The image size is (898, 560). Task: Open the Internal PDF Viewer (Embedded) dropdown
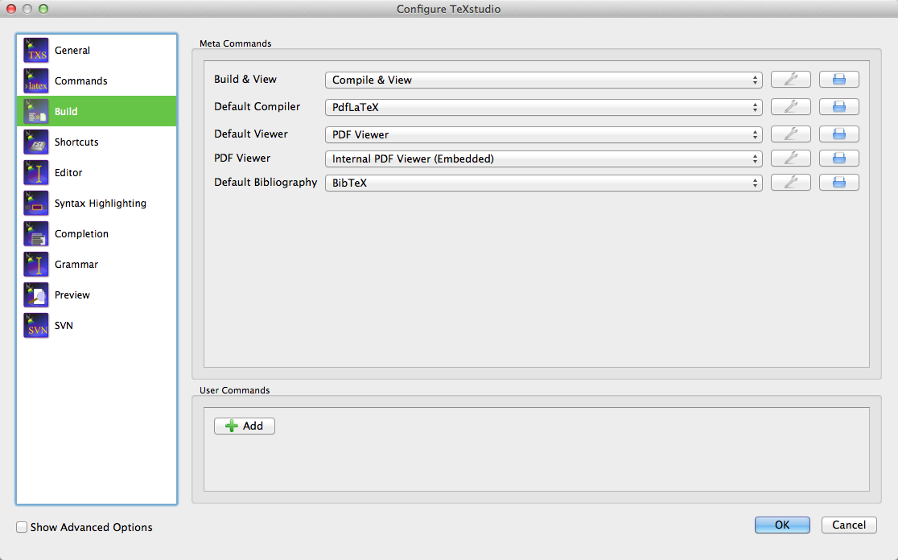(543, 159)
